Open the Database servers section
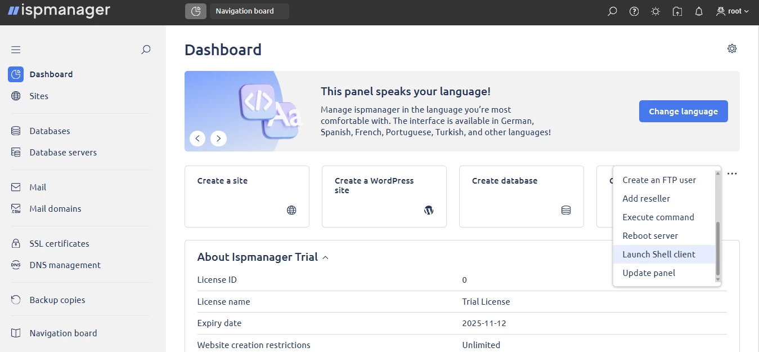Screen dimensions: 759x352 tap(63, 152)
